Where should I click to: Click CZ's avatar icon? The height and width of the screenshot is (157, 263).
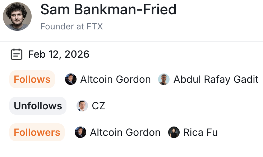point(82,106)
